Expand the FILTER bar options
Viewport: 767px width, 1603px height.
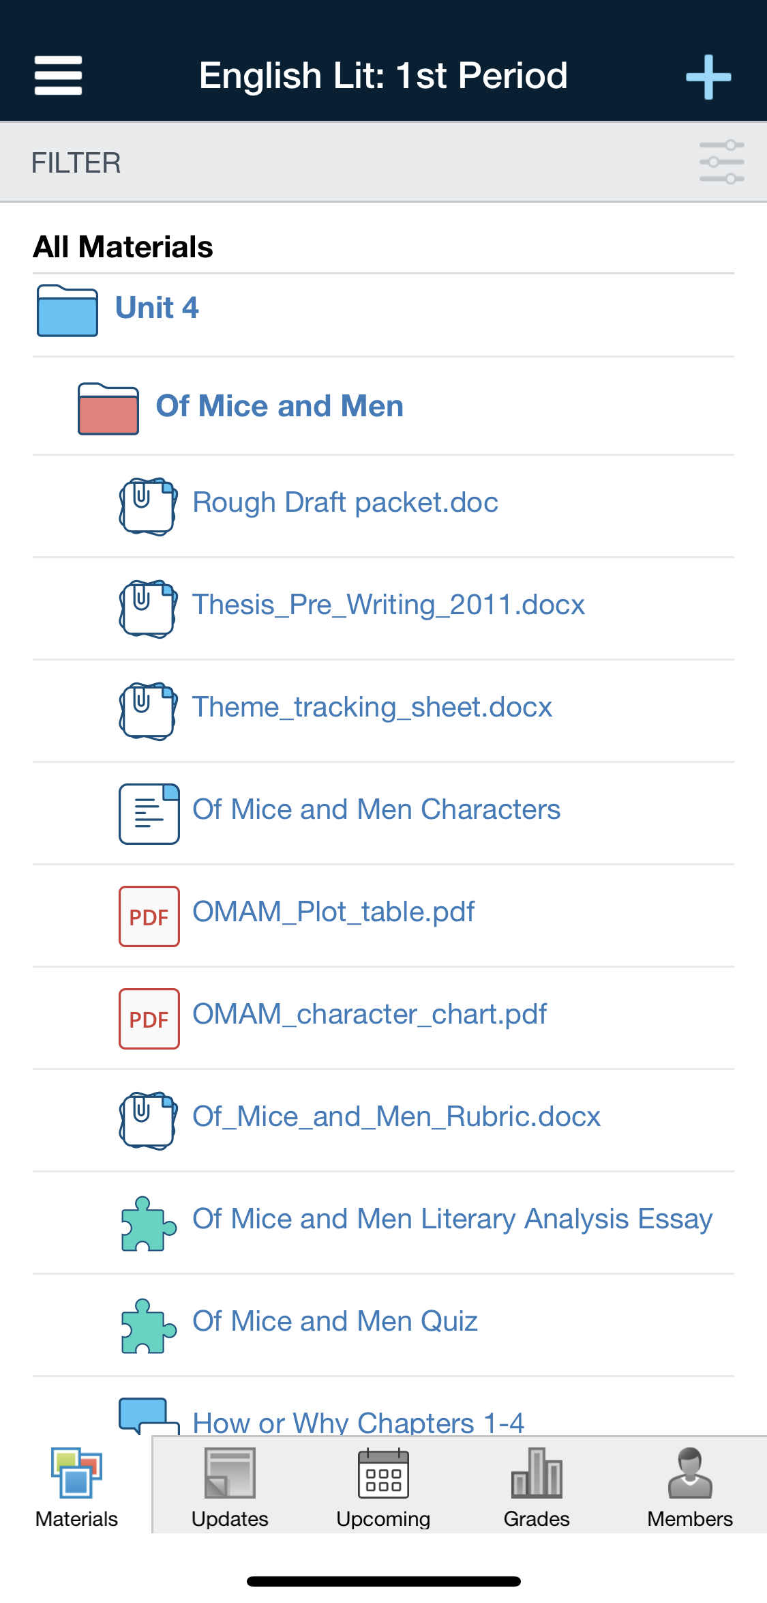pyautogui.click(x=76, y=163)
